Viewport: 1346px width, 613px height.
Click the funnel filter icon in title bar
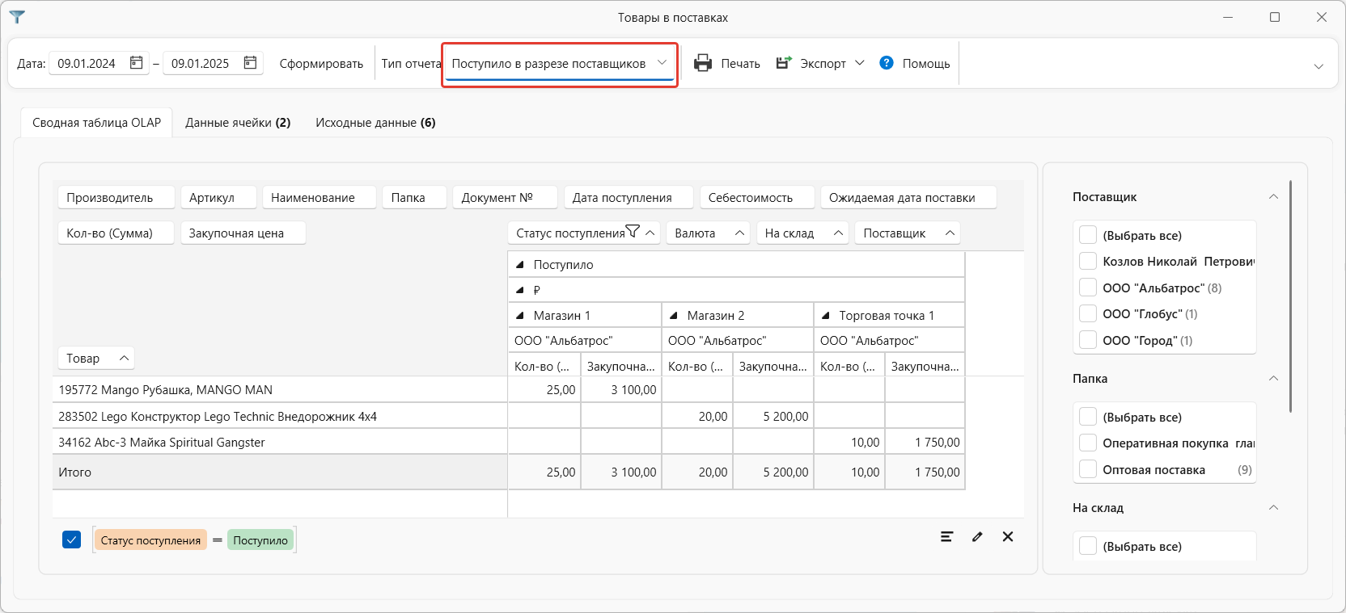[x=17, y=16]
